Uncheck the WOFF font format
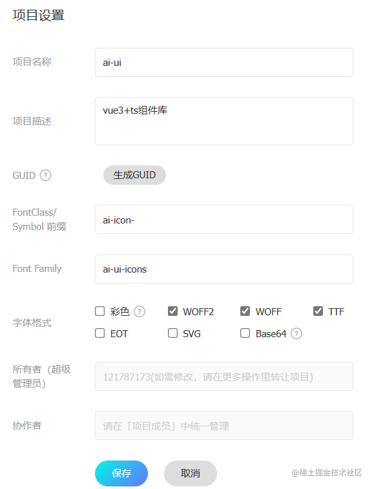Viewport: 374px width, 489px height. pos(245,311)
